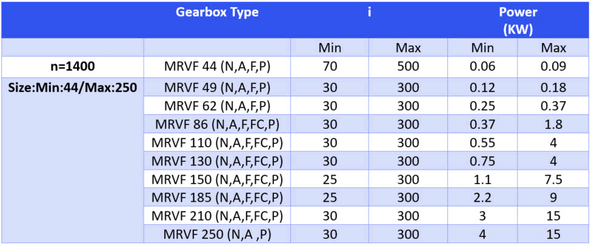Screen dimensions: 591x246
Task: Click i min "30" in MRVF 86 row
Action: coord(330,124)
